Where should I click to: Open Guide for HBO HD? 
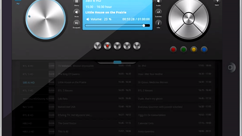tap(51, 123)
